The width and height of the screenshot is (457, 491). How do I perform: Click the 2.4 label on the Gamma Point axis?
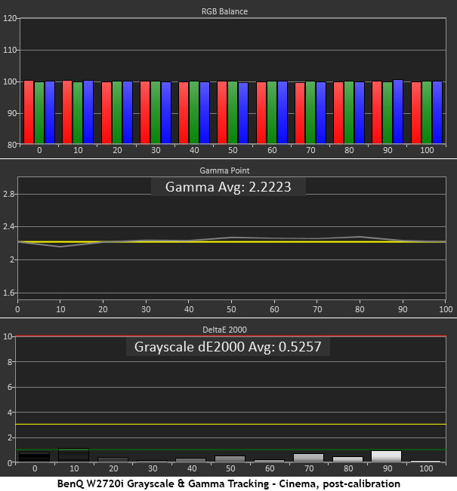8,226
